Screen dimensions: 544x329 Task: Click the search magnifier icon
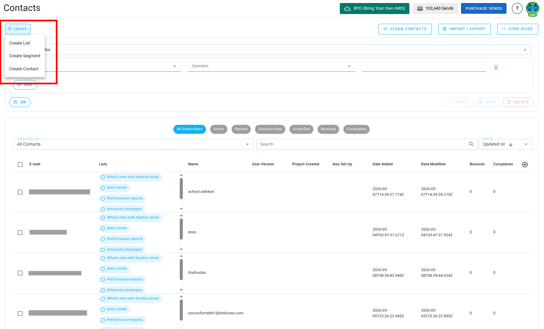(x=471, y=144)
